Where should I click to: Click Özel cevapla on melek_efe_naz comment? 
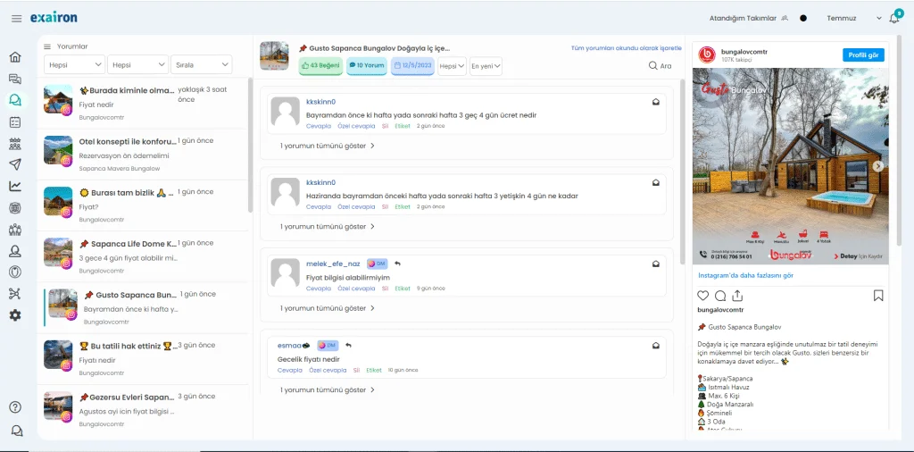tap(356, 289)
